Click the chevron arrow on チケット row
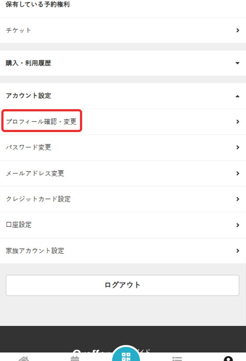Image resolution: width=246 pixels, height=361 pixels. click(x=238, y=30)
